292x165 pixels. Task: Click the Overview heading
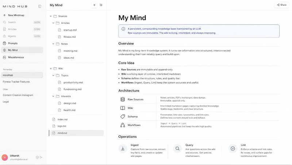coord(126,43)
